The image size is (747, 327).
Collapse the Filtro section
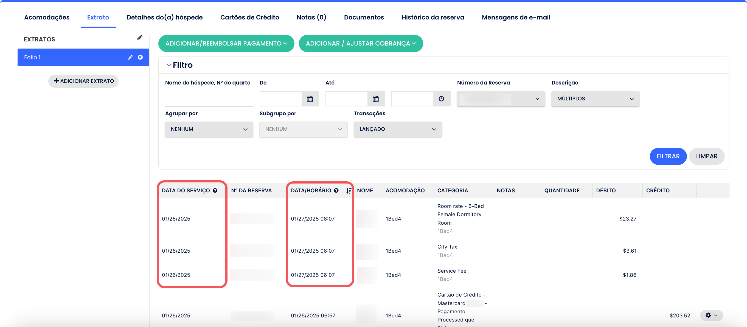click(x=169, y=65)
